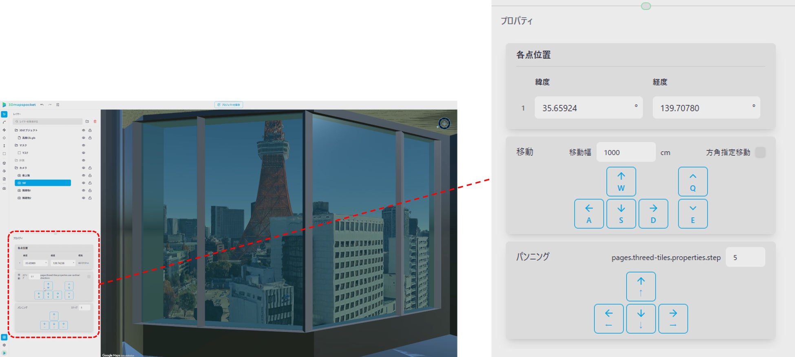Choose the diamond shape tool in left toolbar
The width and height of the screenshot is (795, 357).
tap(4, 138)
